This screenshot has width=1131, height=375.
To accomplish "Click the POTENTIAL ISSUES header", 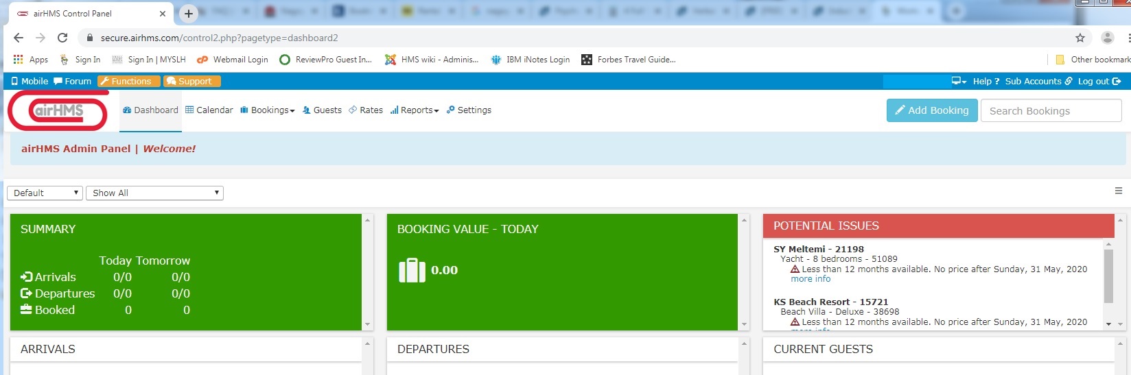I will click(938, 226).
